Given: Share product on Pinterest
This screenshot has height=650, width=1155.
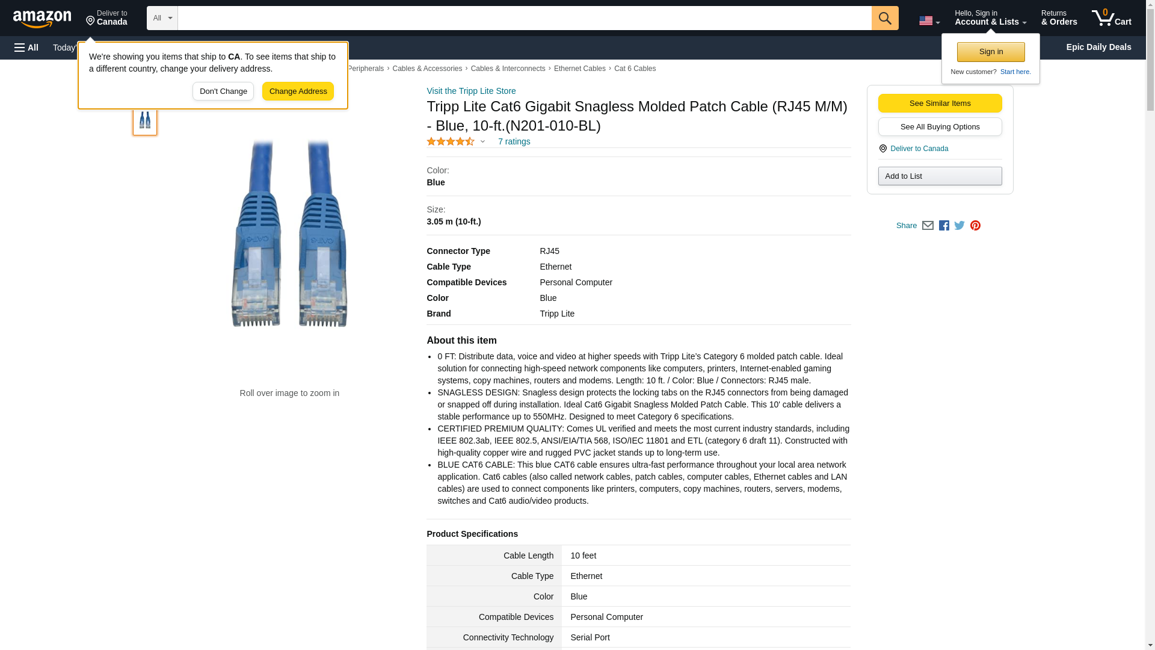Looking at the screenshot, I should (975, 226).
